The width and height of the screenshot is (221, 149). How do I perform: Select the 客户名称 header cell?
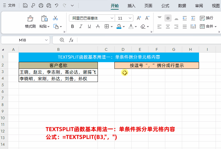58,65
